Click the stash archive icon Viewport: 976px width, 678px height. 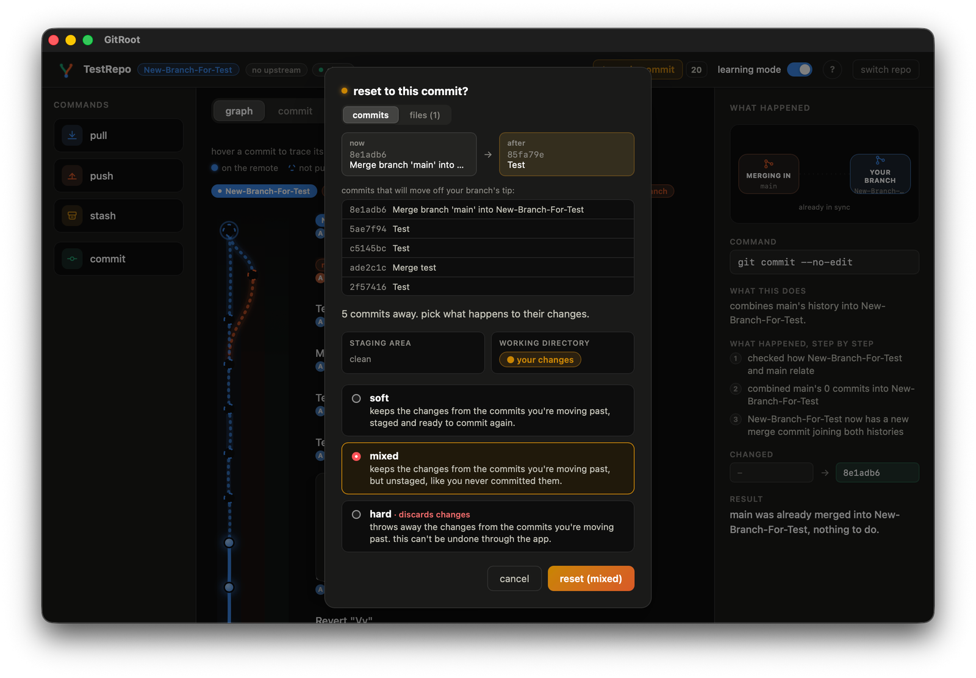pos(72,216)
